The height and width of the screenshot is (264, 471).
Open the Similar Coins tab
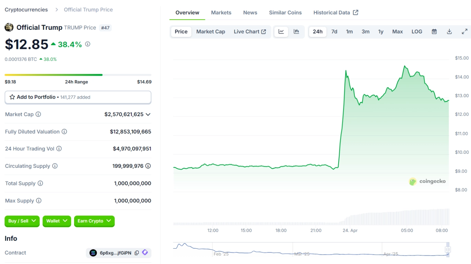pyautogui.click(x=285, y=13)
